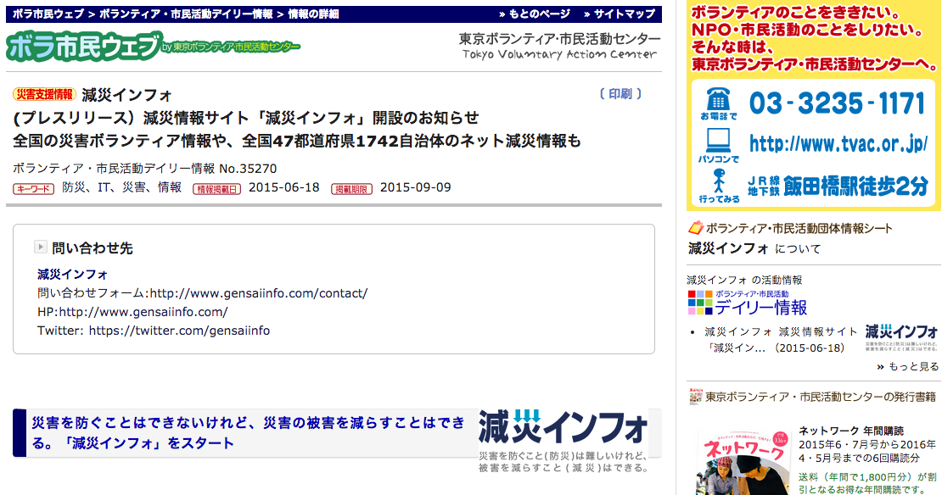
Task: Click 東京ボランティア・市民活動センター header text
Action: 559,39
